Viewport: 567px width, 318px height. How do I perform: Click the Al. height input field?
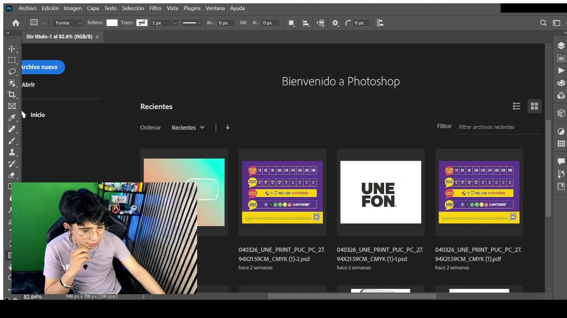click(x=271, y=23)
